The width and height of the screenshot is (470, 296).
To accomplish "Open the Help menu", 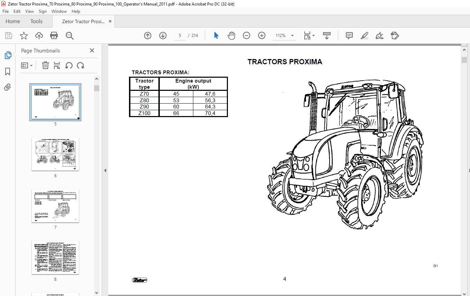I will 76,11.
